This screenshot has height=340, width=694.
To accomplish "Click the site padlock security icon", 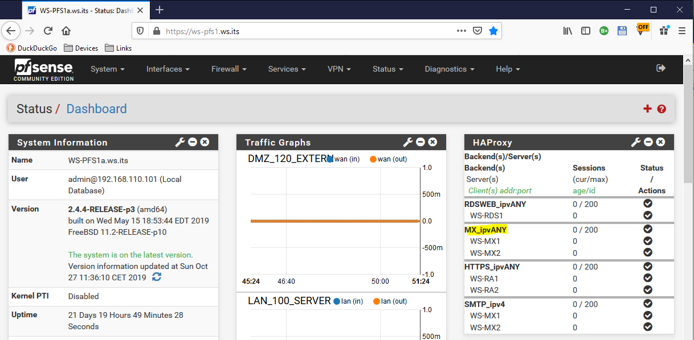I will point(156,31).
